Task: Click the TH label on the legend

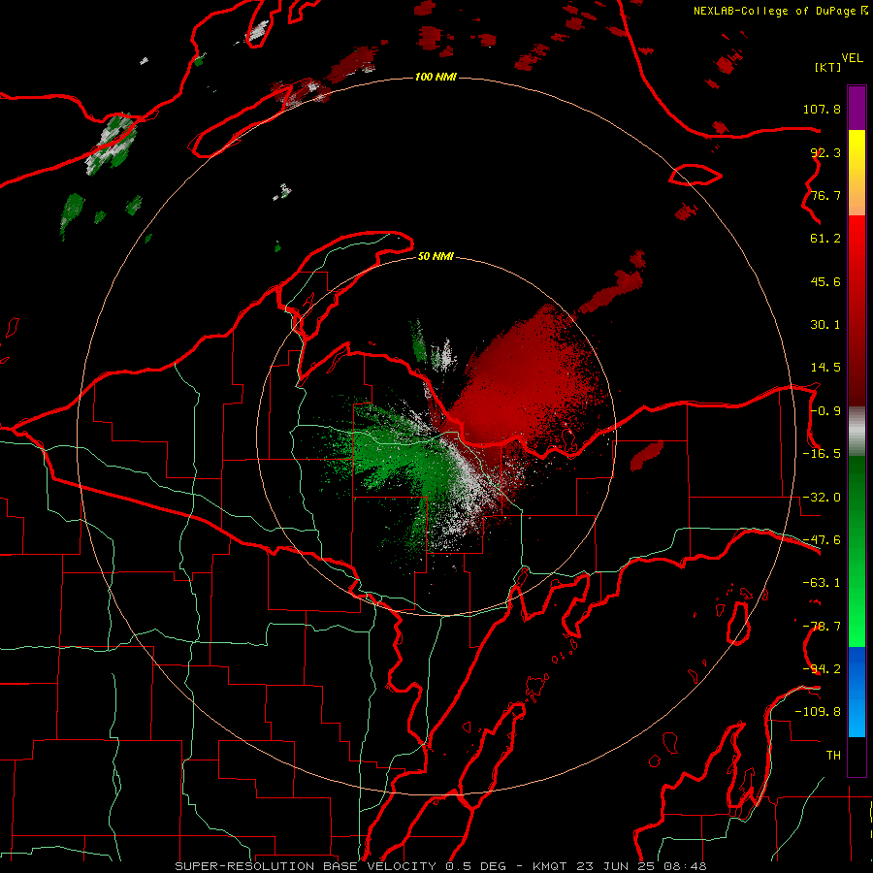Action: pos(833,756)
